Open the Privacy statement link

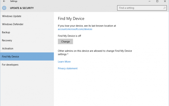tap(68, 68)
